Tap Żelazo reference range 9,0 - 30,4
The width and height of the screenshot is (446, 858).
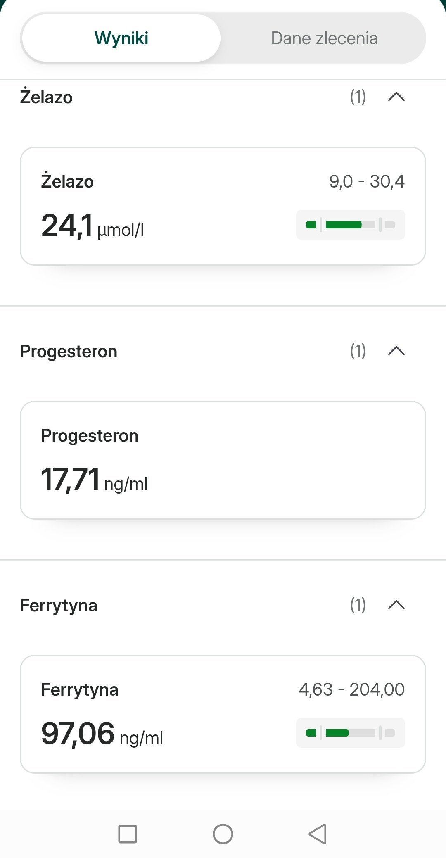pyautogui.click(x=367, y=181)
